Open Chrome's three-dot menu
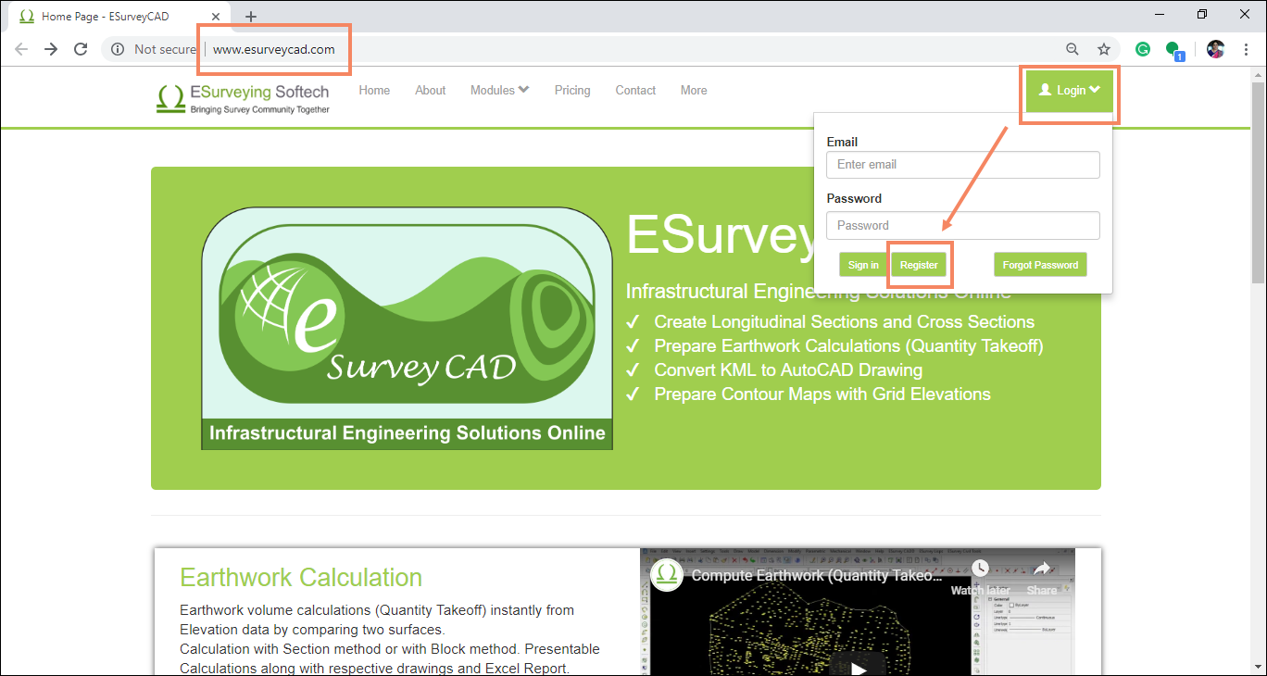 (x=1247, y=49)
